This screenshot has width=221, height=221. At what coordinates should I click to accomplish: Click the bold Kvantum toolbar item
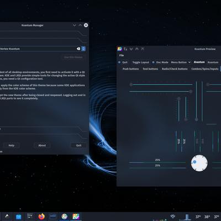199,62
